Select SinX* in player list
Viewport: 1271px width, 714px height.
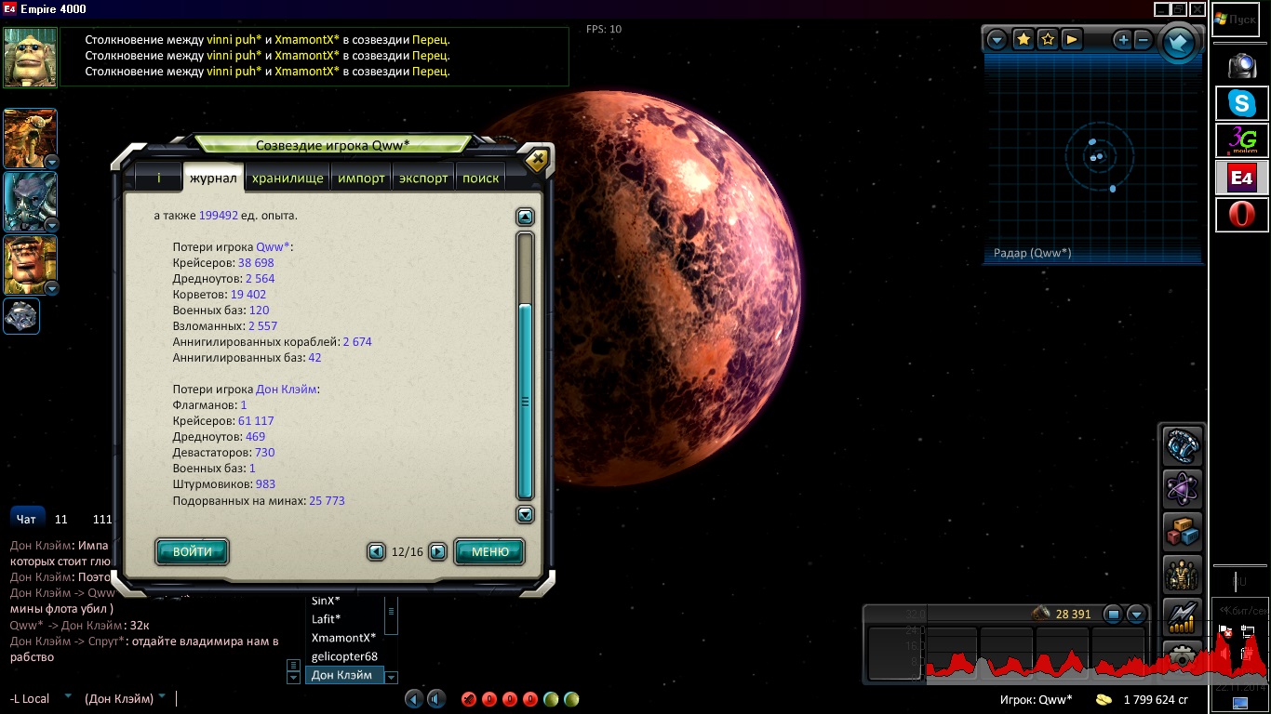(x=326, y=601)
